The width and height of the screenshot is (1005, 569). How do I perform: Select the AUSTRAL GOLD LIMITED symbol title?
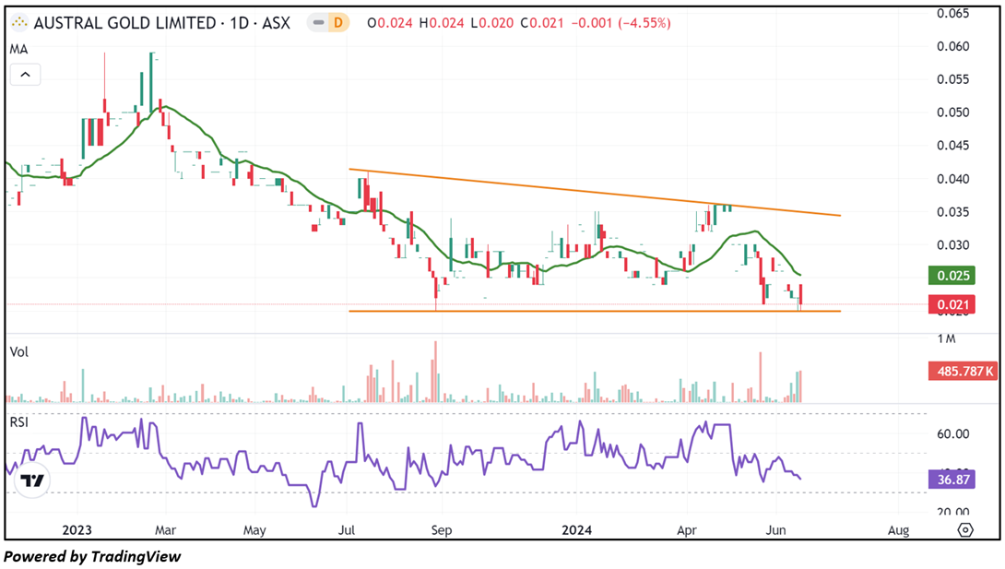coord(125,23)
